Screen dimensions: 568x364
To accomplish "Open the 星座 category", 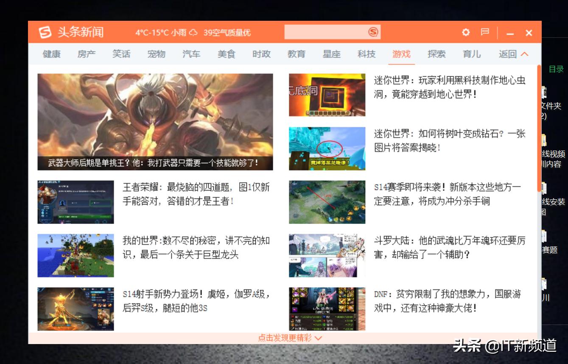I will click(332, 54).
